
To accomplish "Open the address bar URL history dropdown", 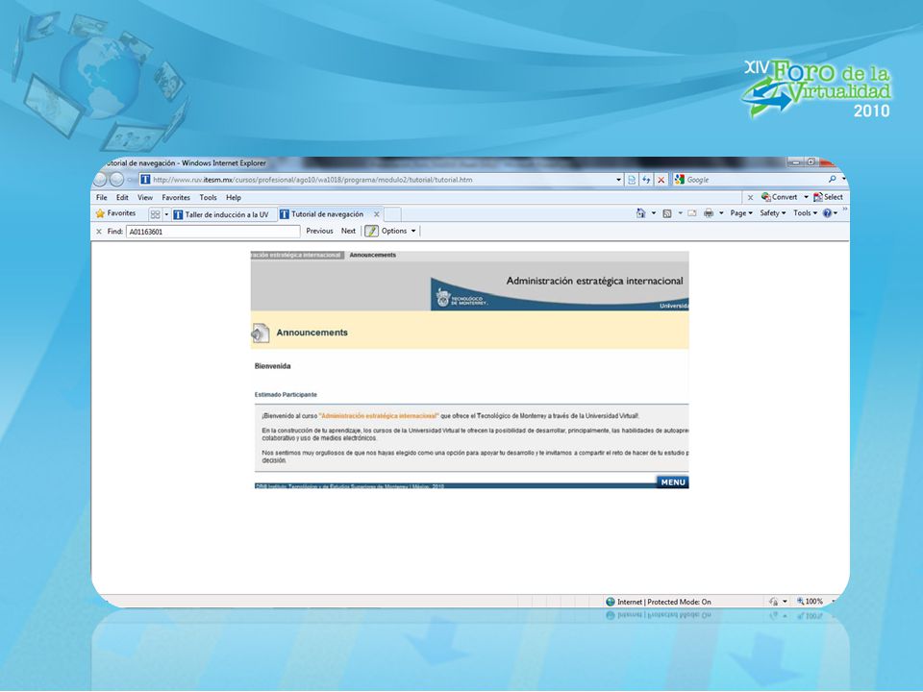I will coord(618,180).
